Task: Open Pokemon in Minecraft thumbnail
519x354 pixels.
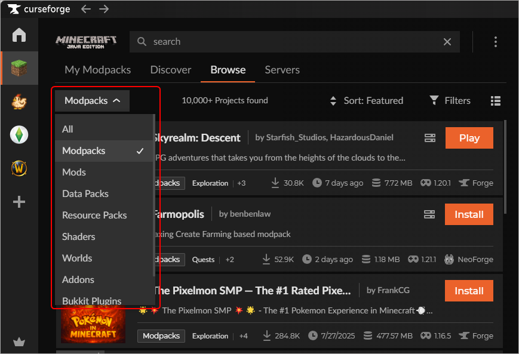Action: point(93,324)
